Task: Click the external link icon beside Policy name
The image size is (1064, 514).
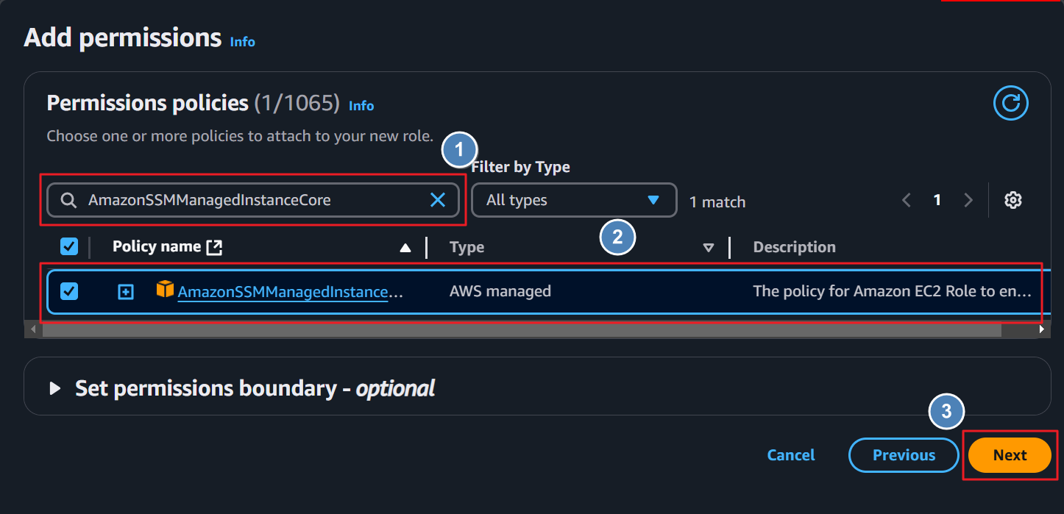Action: 214,247
